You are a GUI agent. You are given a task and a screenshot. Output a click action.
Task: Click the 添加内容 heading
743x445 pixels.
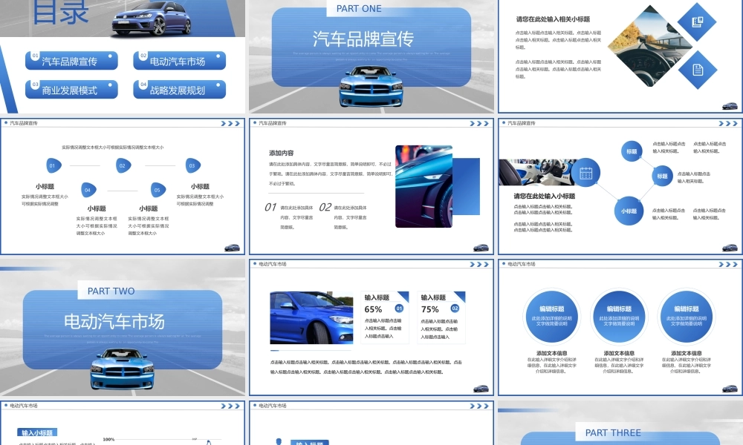tap(282, 153)
